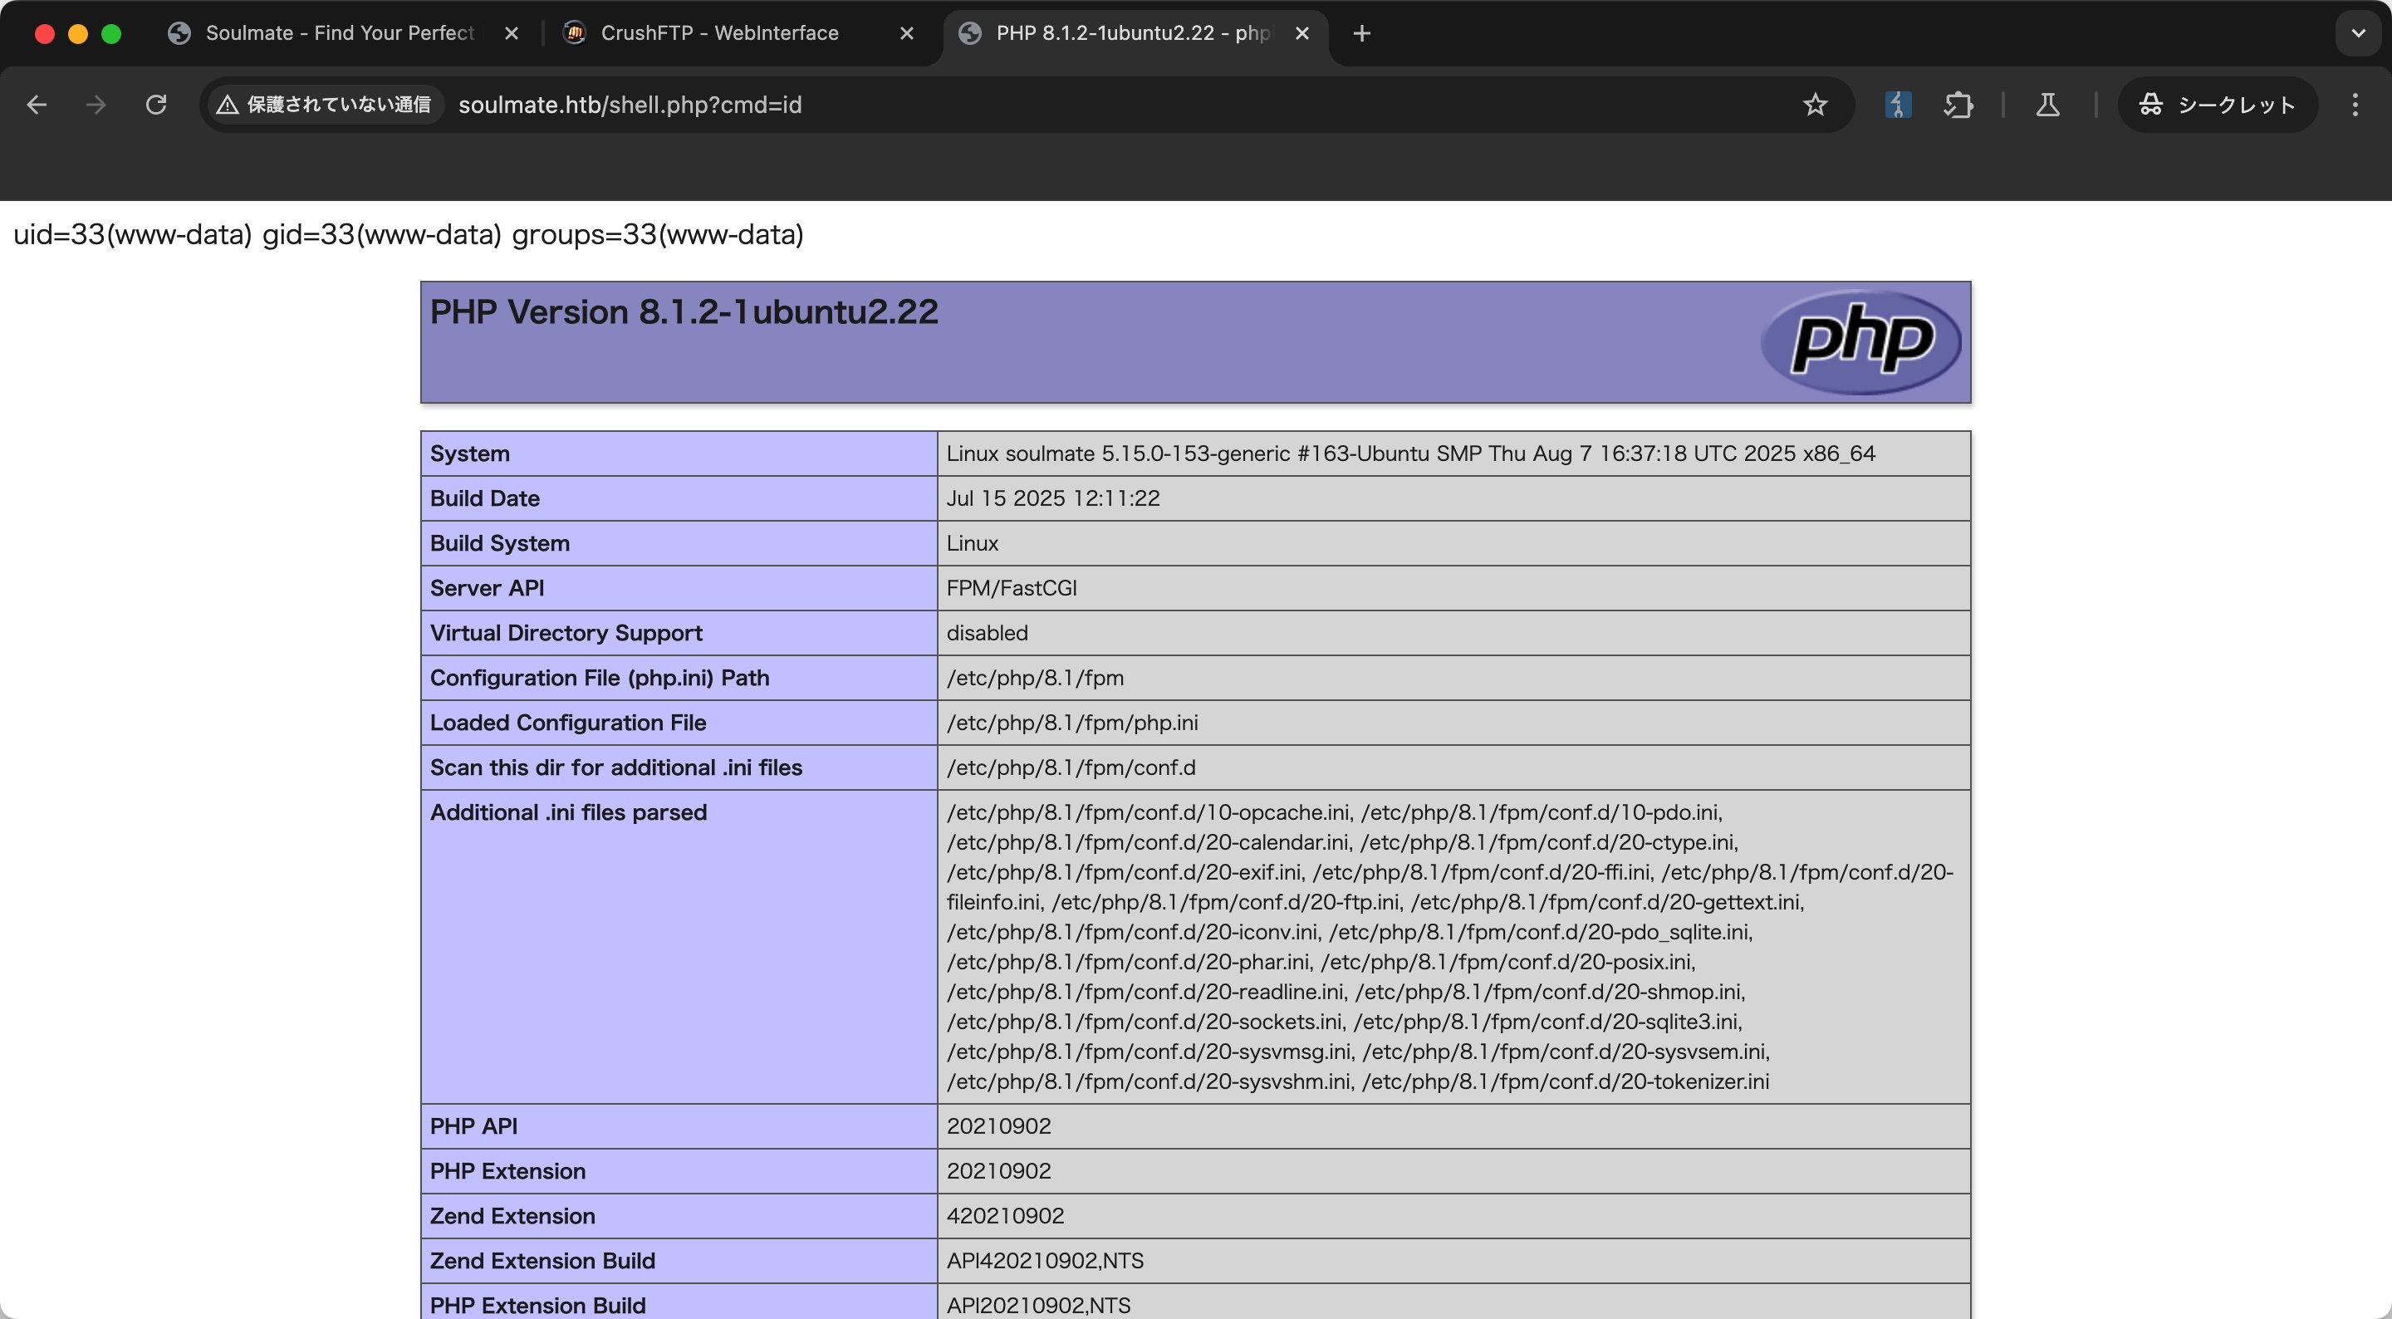
Task: Click the PHP logo image
Action: coord(1860,342)
